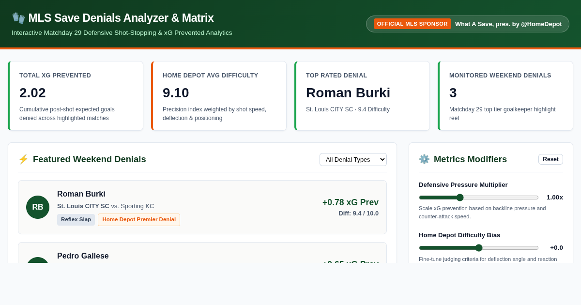The image size is (581, 305).
Task: Select the Top Rated Denial card
Action: click(x=362, y=96)
